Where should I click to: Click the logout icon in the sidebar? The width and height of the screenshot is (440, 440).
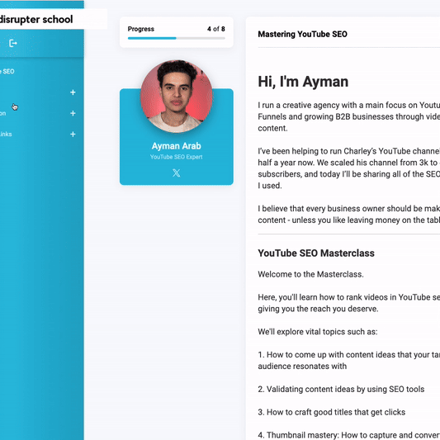13,43
